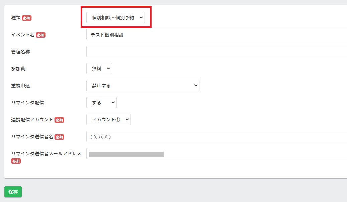347x202 pixels.
Task: Click the 必須 badge under リマインダ送信者メールアドレス
Action: [x=16, y=161]
